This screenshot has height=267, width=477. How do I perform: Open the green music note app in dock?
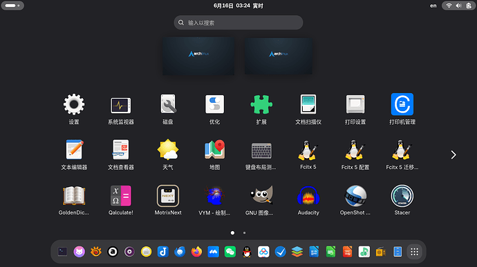[x=364, y=252]
